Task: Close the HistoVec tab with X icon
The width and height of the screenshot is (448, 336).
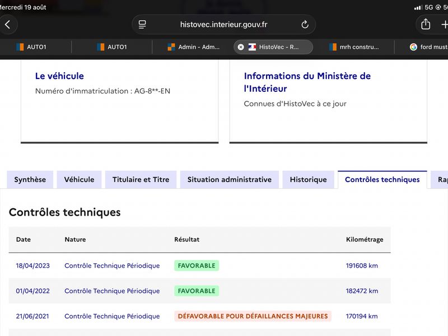Action: pyautogui.click(x=241, y=47)
